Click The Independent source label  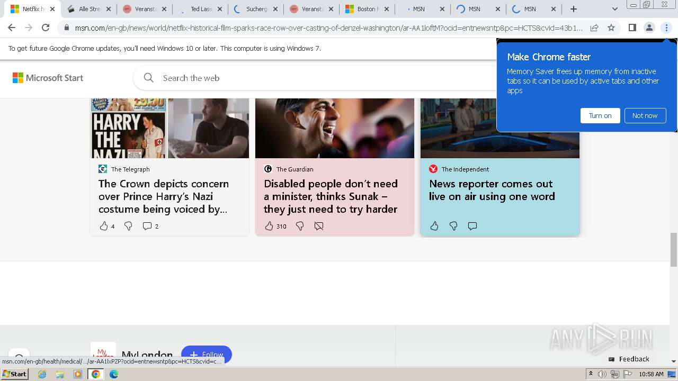(x=465, y=169)
